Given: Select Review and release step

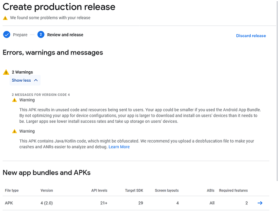Looking at the screenshot, I should pos(65,35).
